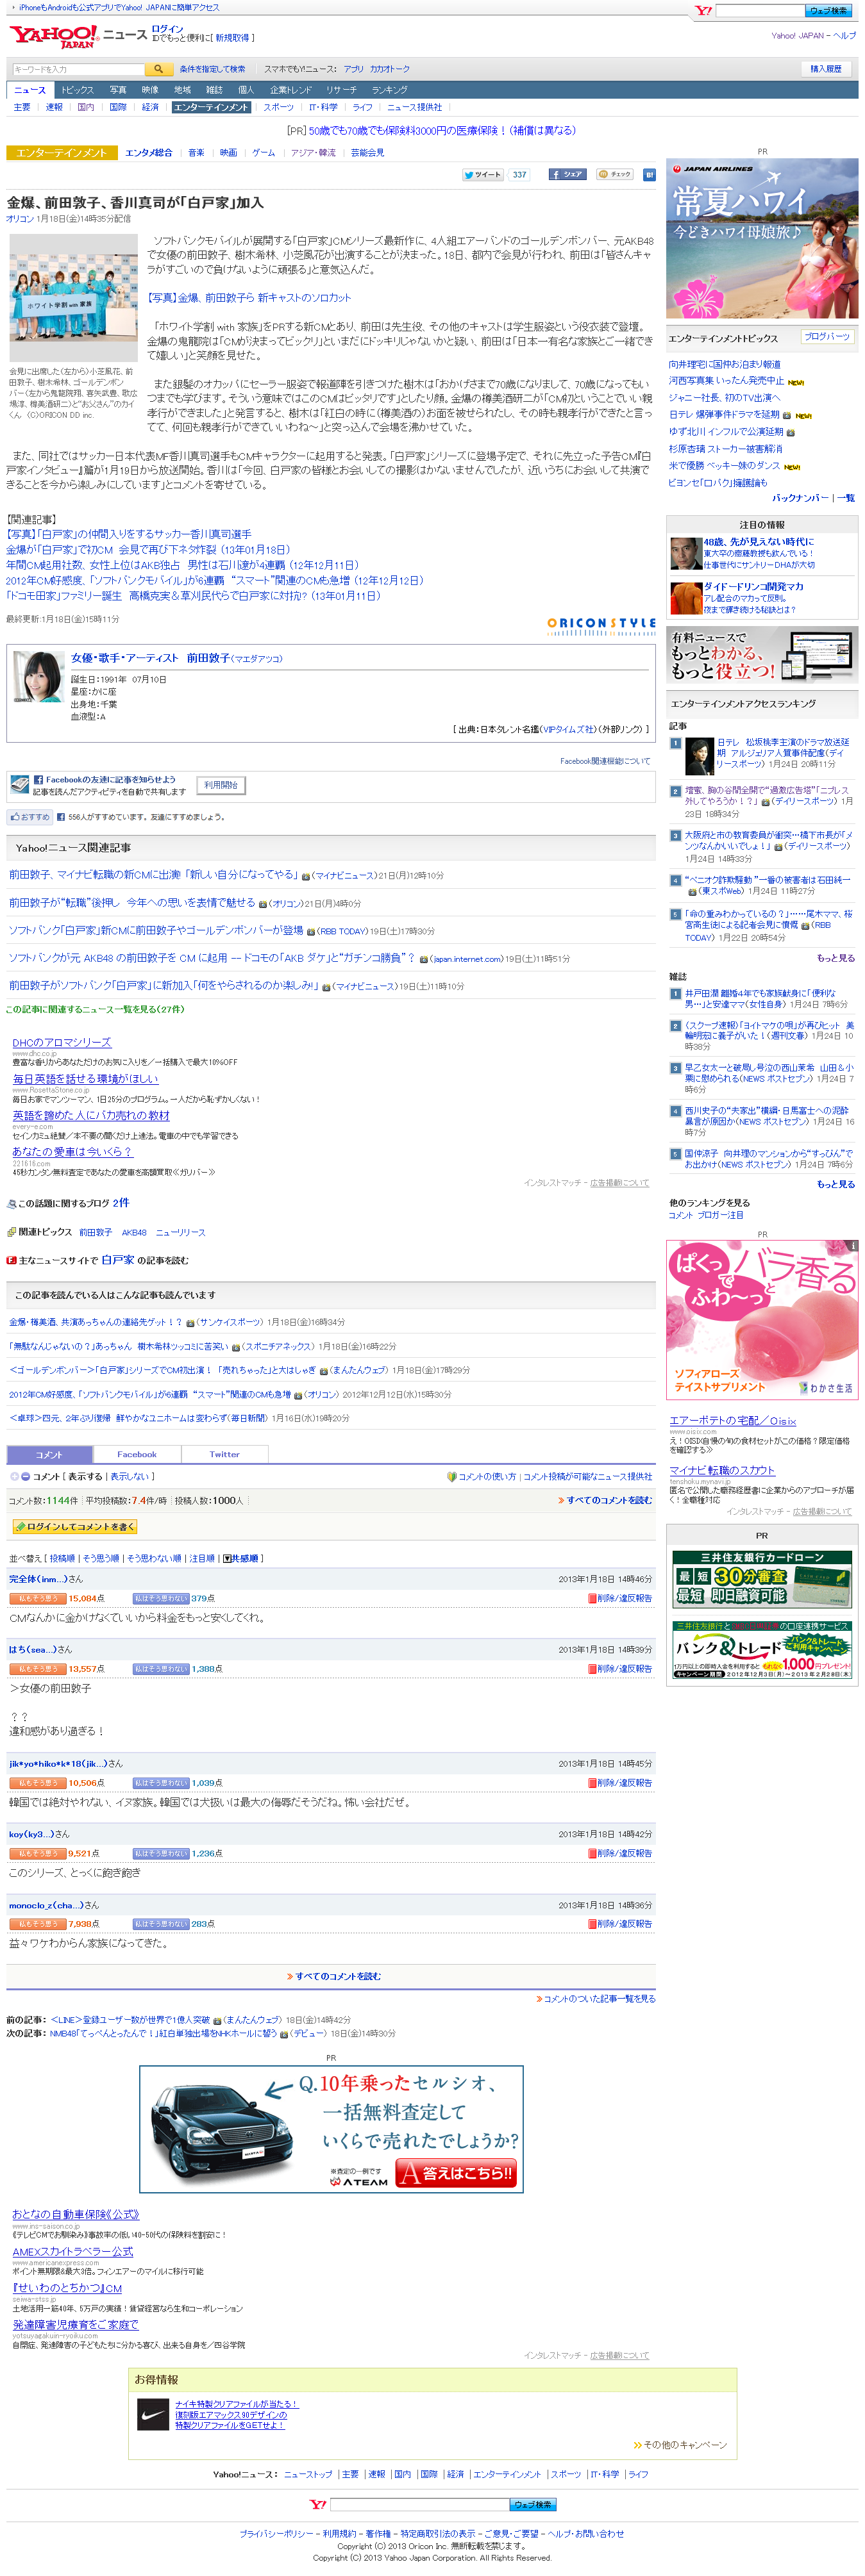Open この記事に関連するニュース一覧を見る(27件)
The height and width of the screenshot is (2576, 865).
(x=95, y=1009)
